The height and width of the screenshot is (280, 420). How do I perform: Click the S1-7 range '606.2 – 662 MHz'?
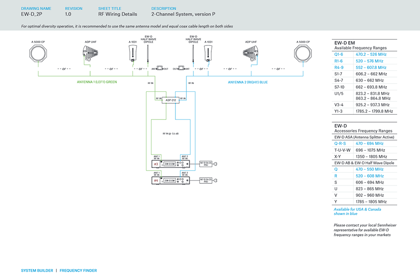pyautogui.click(x=371, y=74)
